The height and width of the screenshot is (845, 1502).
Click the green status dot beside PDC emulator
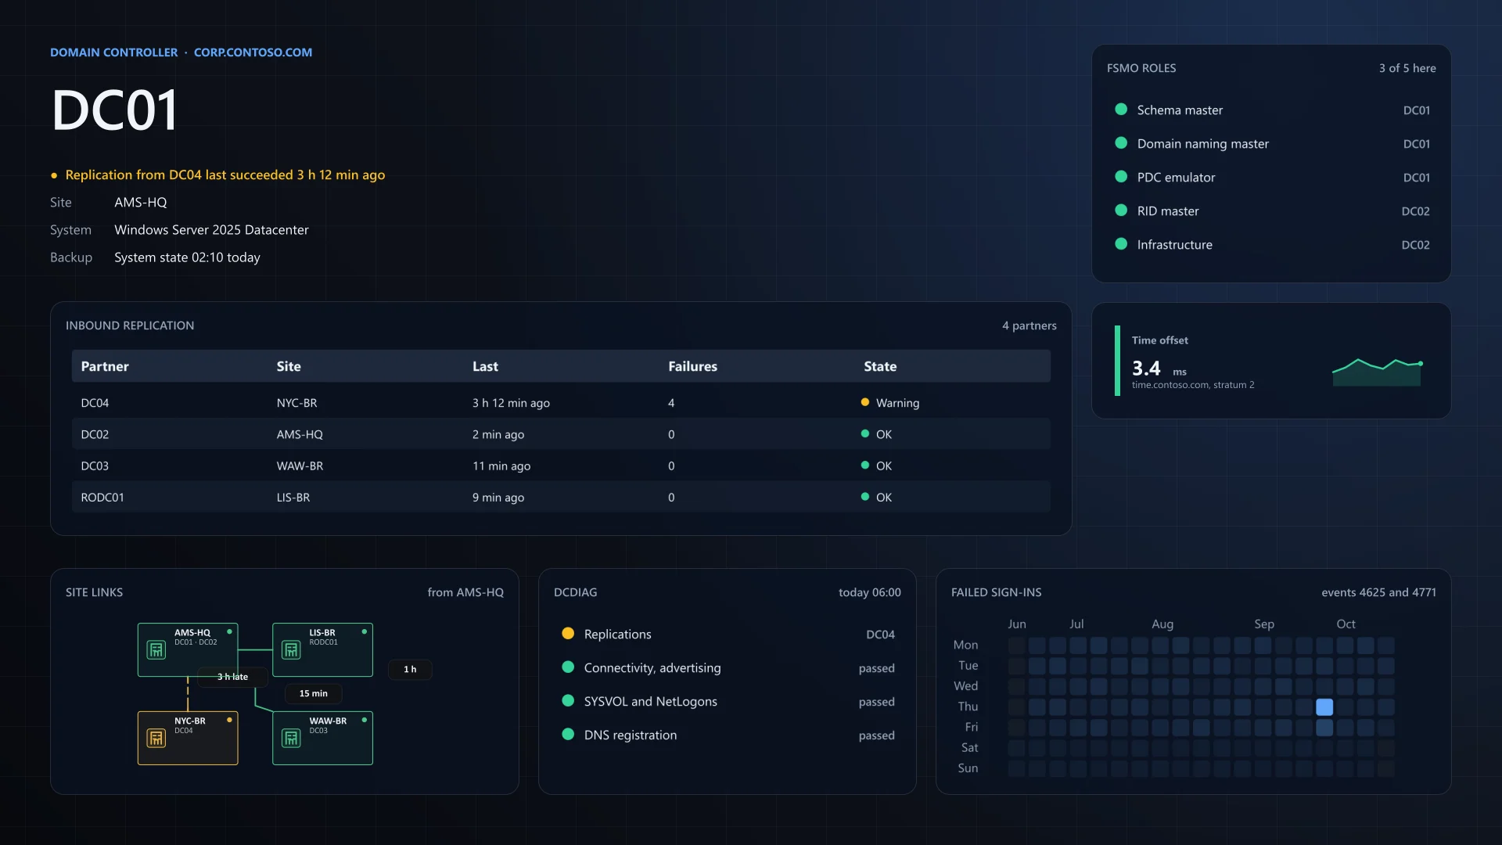(1121, 177)
